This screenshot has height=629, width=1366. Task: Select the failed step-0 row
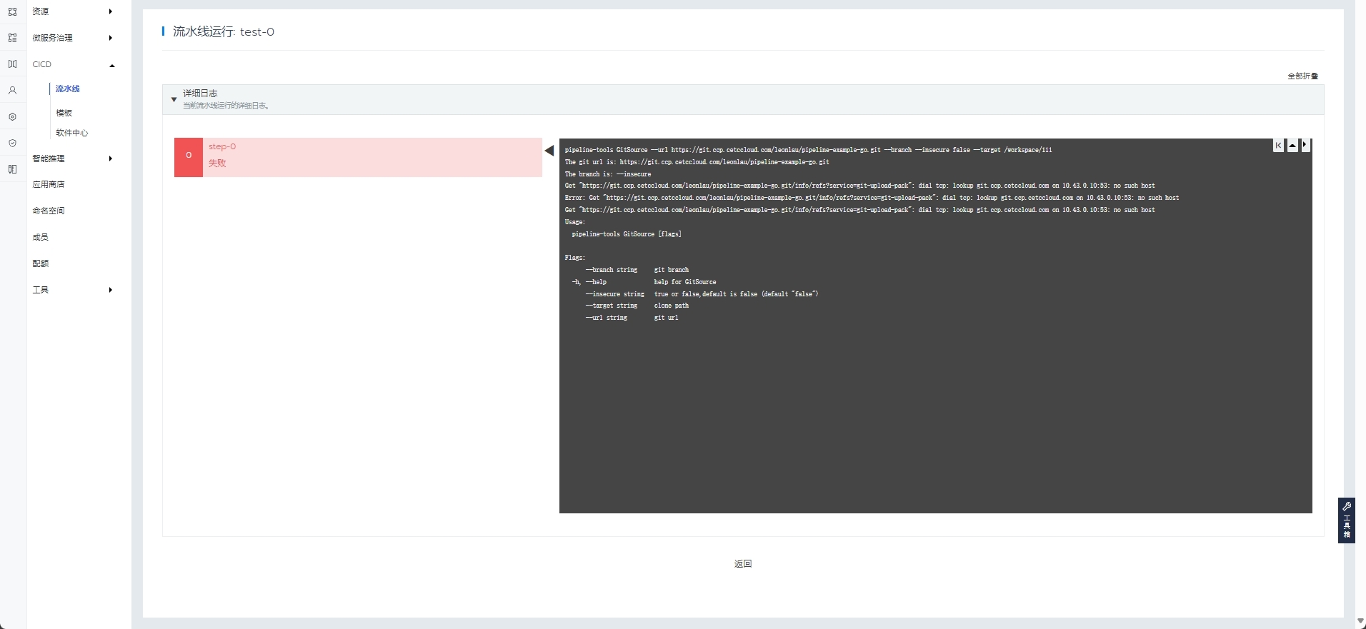click(x=358, y=157)
